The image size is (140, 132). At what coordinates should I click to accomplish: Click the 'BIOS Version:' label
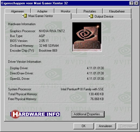point(19,41)
